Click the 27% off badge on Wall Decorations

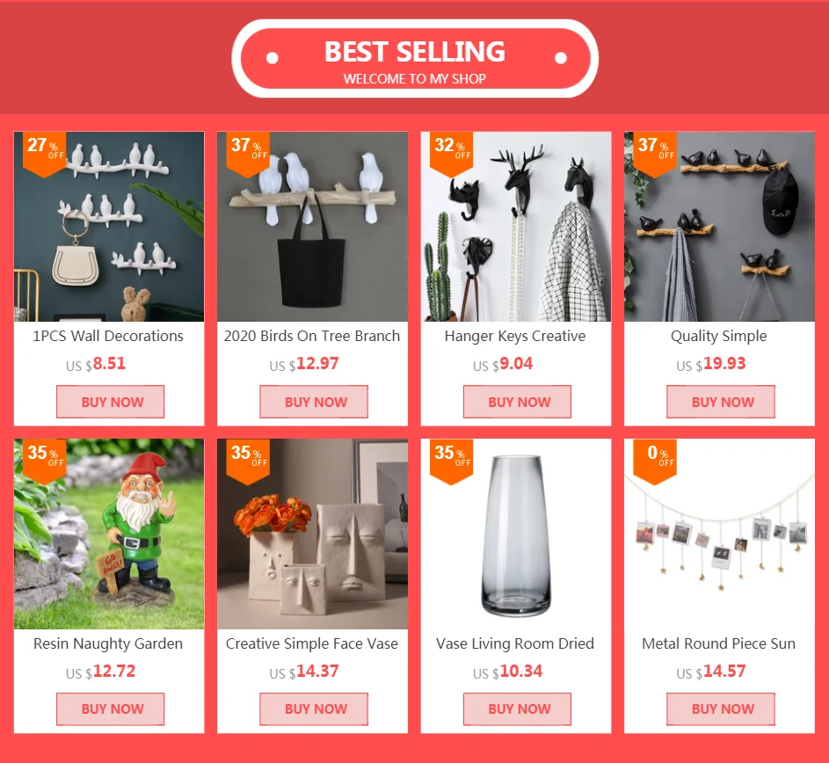tap(45, 154)
